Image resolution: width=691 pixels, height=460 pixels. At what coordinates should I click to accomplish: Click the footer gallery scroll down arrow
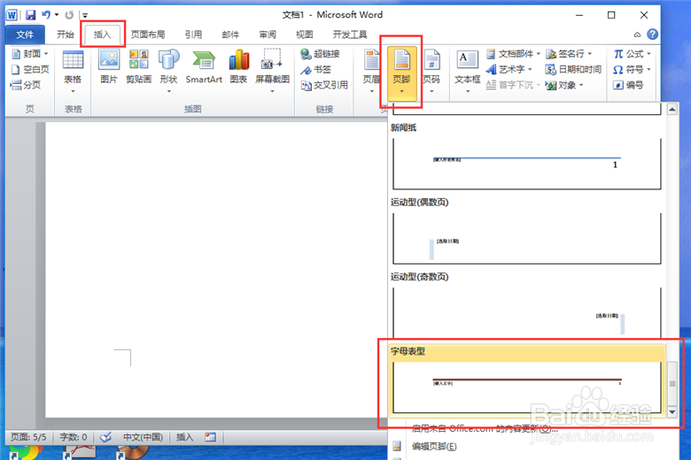point(672,412)
